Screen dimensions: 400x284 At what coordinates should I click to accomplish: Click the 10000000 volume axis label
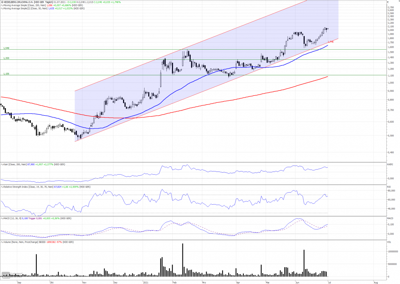click(393, 252)
